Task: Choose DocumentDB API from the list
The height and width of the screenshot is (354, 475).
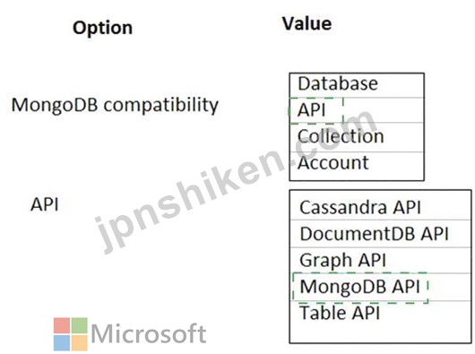Action: coord(380,234)
